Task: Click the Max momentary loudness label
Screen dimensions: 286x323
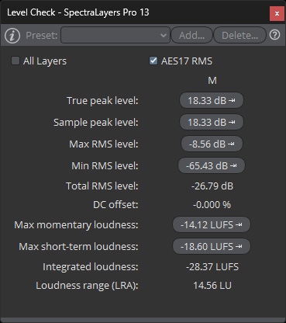Action: (76, 225)
